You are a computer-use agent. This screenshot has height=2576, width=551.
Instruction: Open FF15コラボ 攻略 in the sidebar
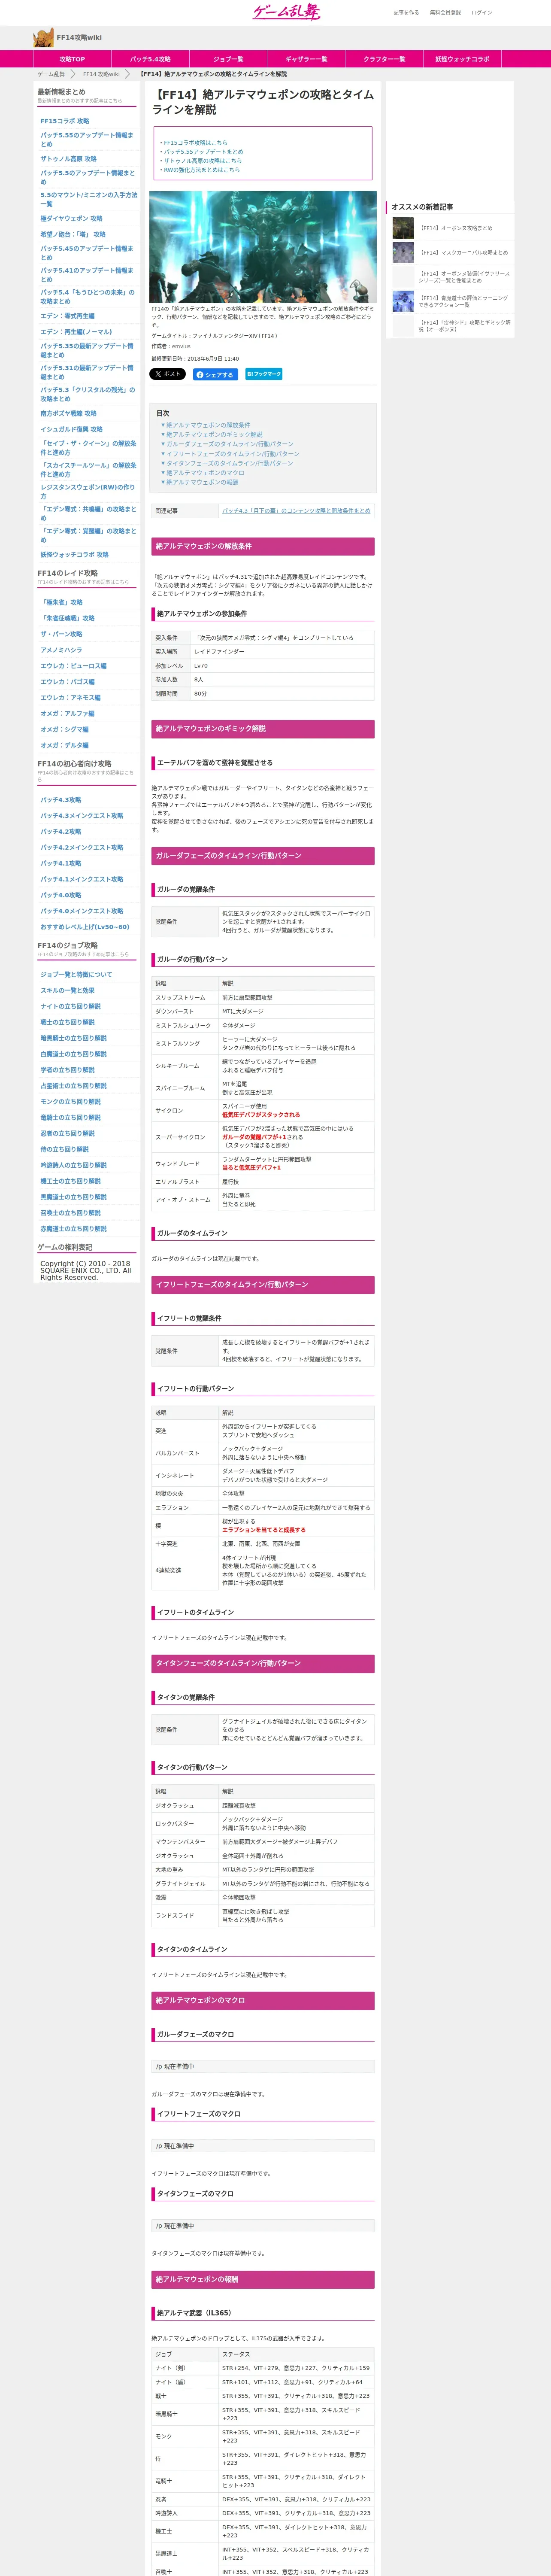[65, 121]
